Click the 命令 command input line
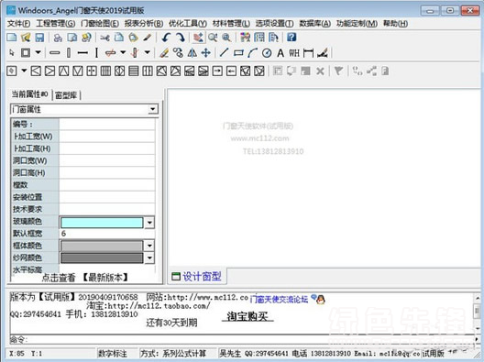484x362 pixels. pyautogui.click(x=241, y=340)
